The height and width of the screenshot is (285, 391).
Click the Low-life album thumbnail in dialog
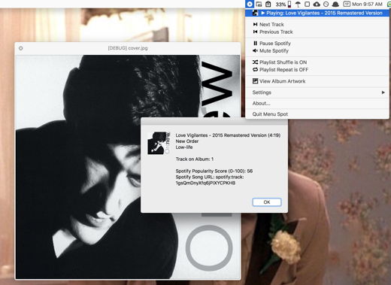[x=159, y=143]
